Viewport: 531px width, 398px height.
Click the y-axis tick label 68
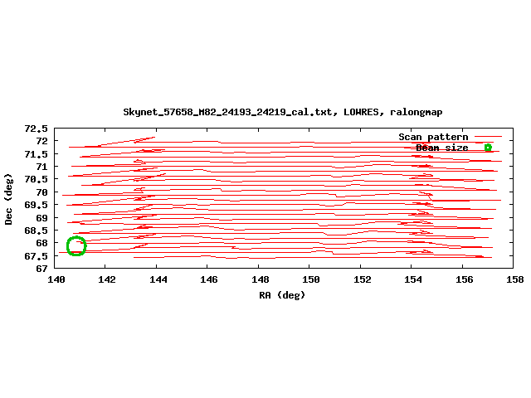41,243
